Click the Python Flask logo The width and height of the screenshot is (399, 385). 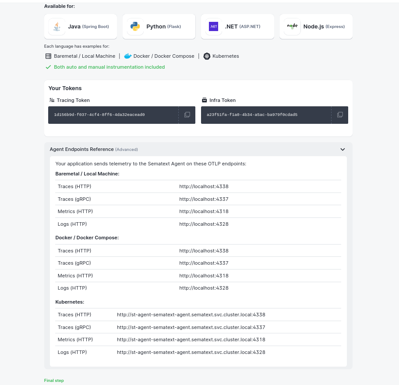tap(134, 26)
